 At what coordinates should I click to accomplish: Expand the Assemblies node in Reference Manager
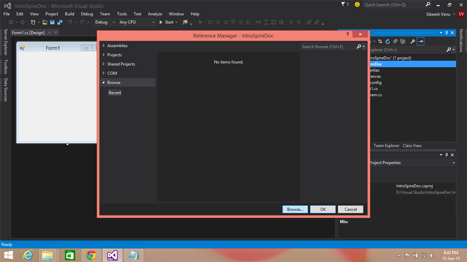(x=104, y=46)
